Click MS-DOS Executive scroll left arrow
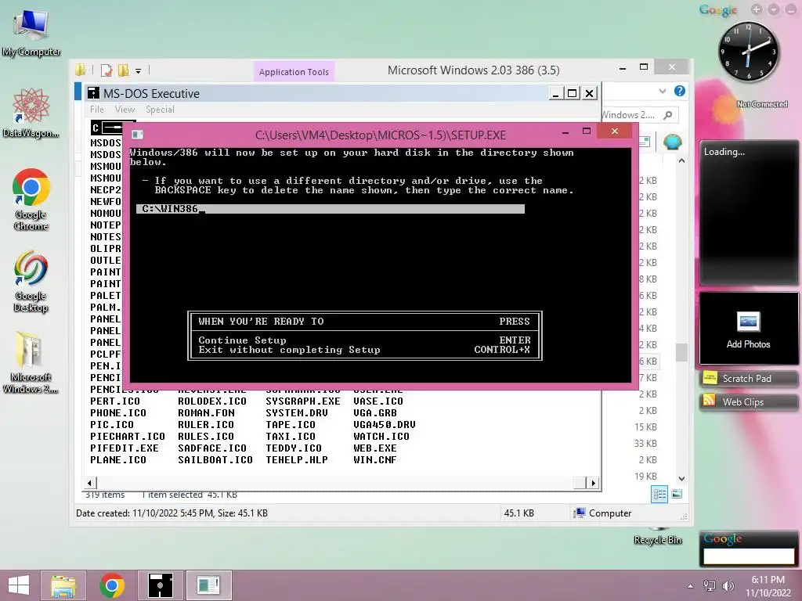Screen dimensions: 802x601 click(89, 483)
